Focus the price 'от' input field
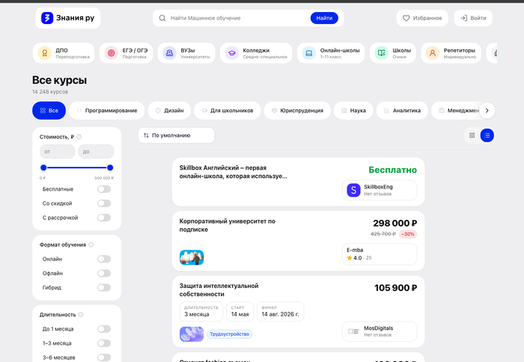Image resolution: width=524 pixels, height=362 pixels. tap(58, 152)
